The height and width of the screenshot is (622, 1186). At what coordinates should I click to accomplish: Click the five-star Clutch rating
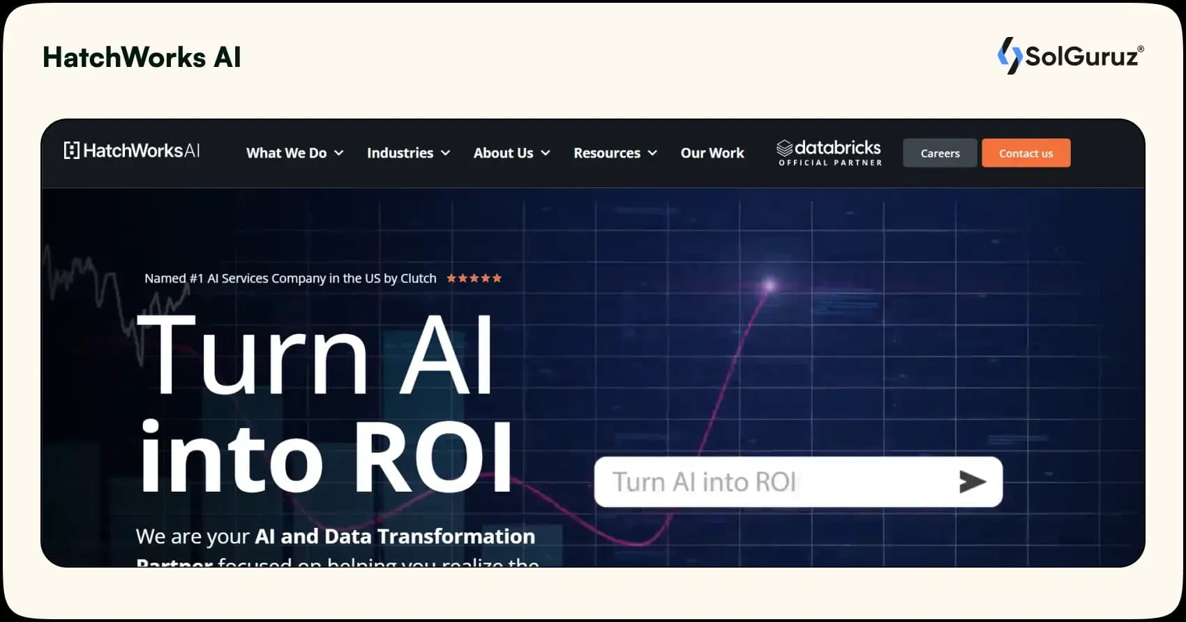tap(474, 278)
